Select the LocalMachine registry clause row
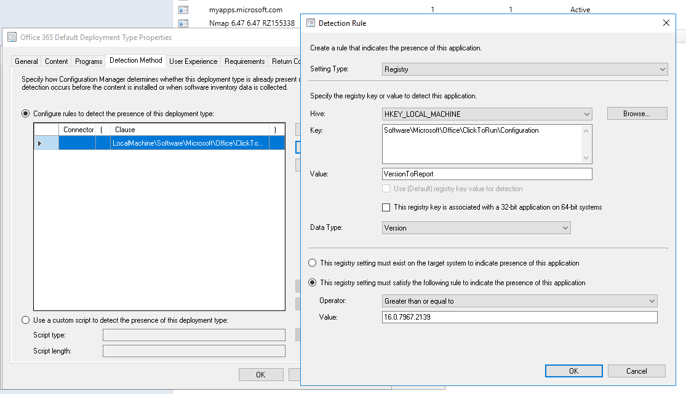 coord(159,143)
